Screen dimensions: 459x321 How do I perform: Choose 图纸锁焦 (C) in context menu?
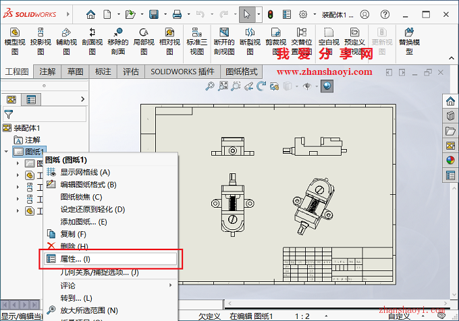pyautogui.click(x=110, y=197)
